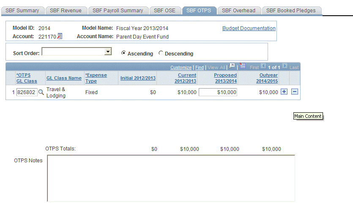Switch to the SBF Summary tab
Image resolution: width=353 pixels, height=203 pixels.
point(22,11)
